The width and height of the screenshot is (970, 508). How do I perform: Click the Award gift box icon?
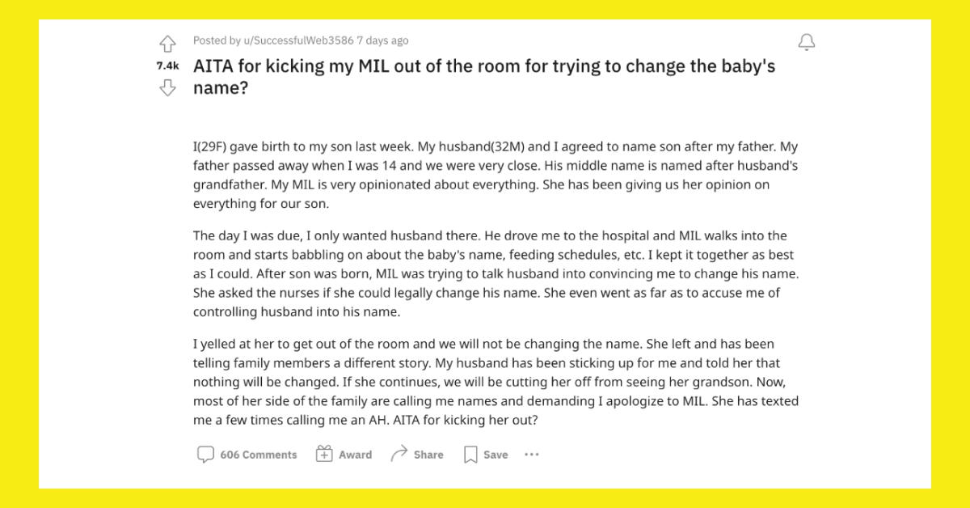(324, 454)
